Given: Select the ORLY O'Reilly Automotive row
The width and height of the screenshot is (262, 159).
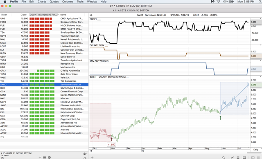Looking at the screenshot, I should [x=44, y=71].
